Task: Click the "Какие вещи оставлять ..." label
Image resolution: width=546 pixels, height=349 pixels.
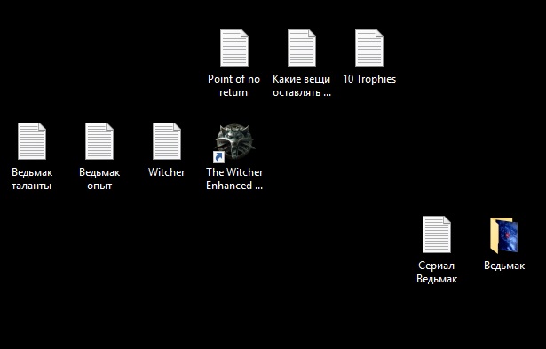Action: [x=302, y=85]
